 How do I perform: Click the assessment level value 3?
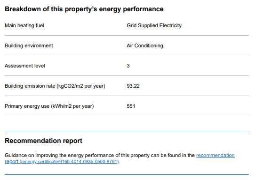128,66
